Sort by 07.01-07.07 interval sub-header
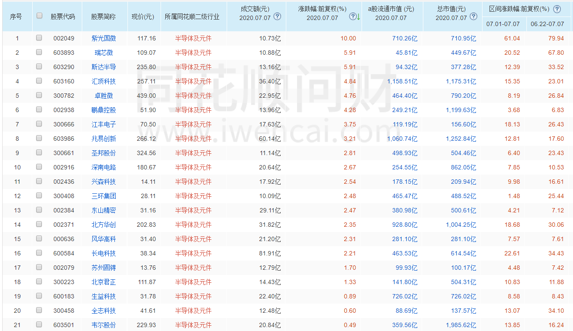 coord(503,24)
